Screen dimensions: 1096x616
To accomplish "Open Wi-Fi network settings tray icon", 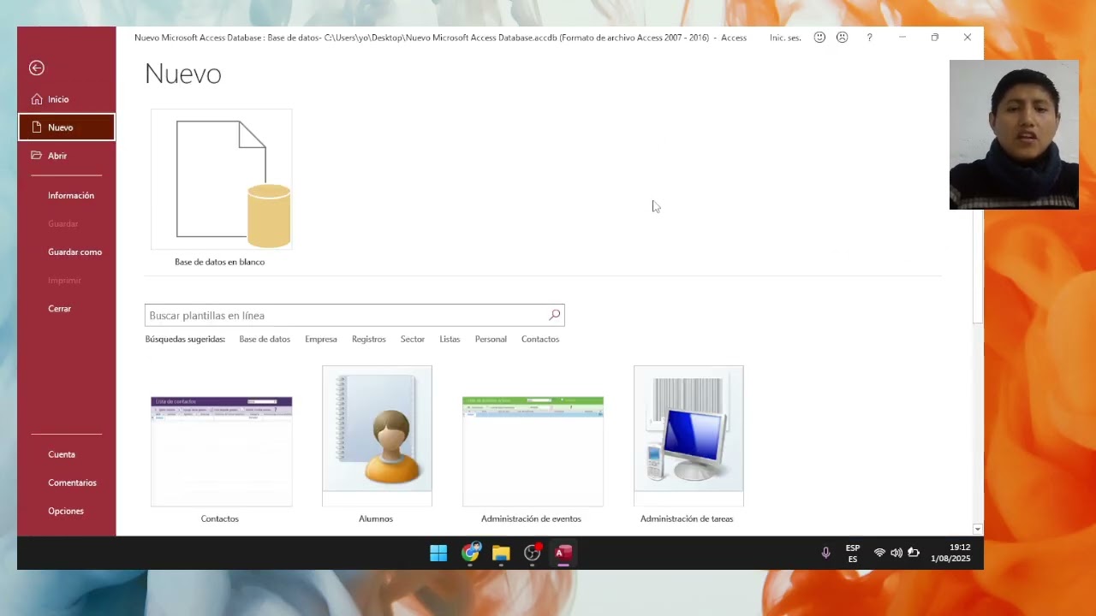I will pos(879,553).
